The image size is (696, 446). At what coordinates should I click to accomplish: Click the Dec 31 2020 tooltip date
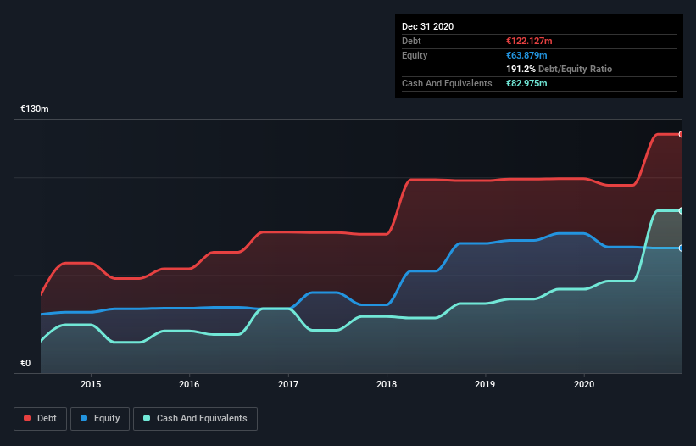(427, 26)
